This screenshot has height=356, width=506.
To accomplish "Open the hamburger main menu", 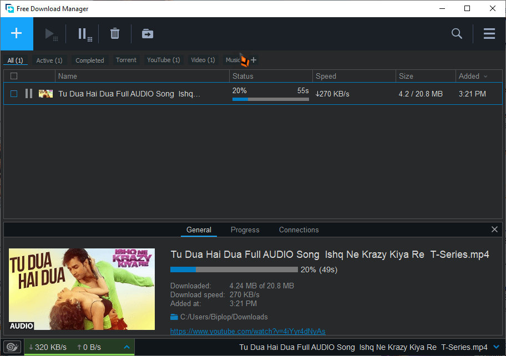I will pyautogui.click(x=489, y=33).
